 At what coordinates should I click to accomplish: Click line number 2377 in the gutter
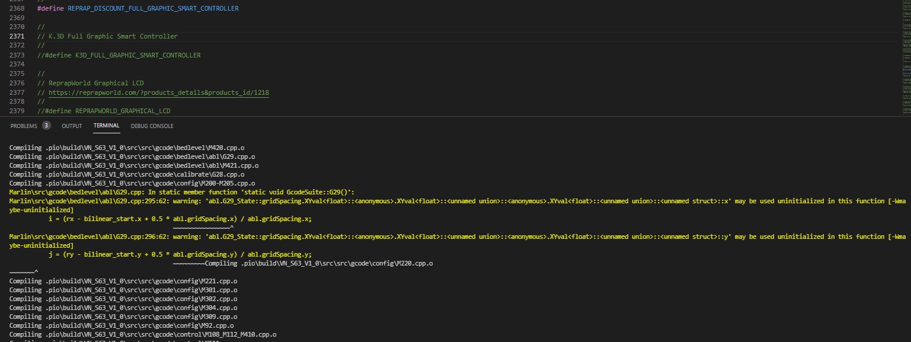point(17,93)
